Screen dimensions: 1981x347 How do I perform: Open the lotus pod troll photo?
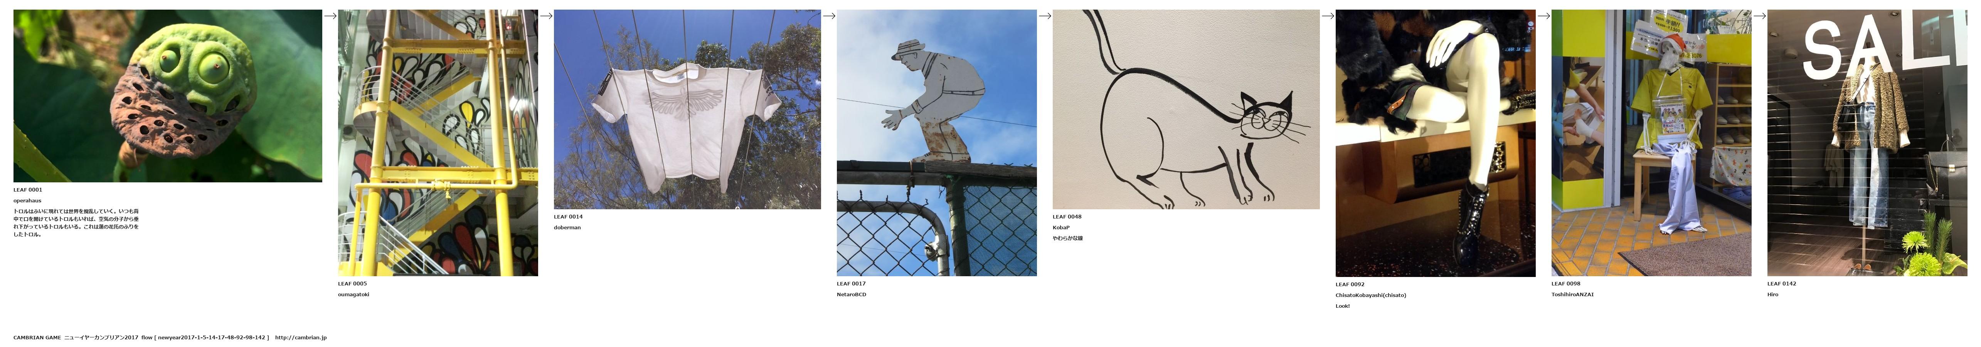pos(168,96)
